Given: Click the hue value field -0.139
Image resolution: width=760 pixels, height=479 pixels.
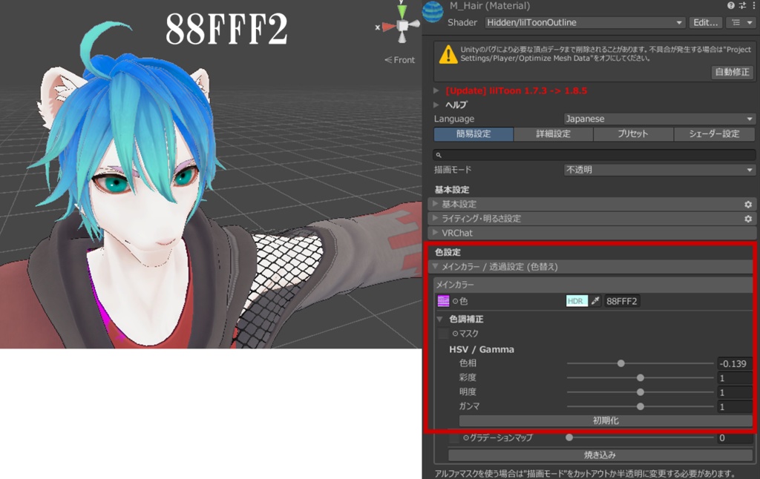Looking at the screenshot, I should [x=735, y=363].
